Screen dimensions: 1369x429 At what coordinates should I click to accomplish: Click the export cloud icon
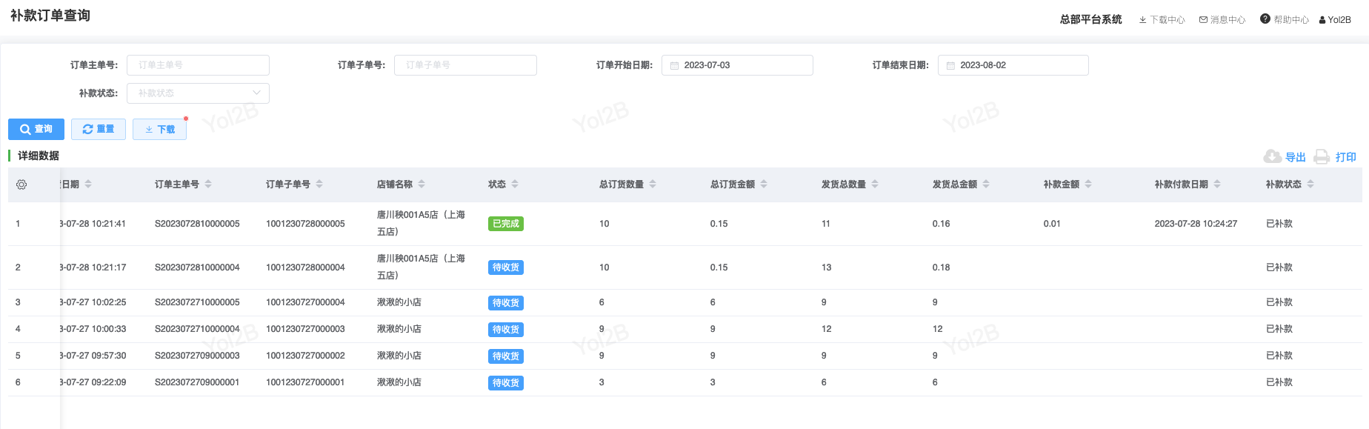pyautogui.click(x=1272, y=156)
